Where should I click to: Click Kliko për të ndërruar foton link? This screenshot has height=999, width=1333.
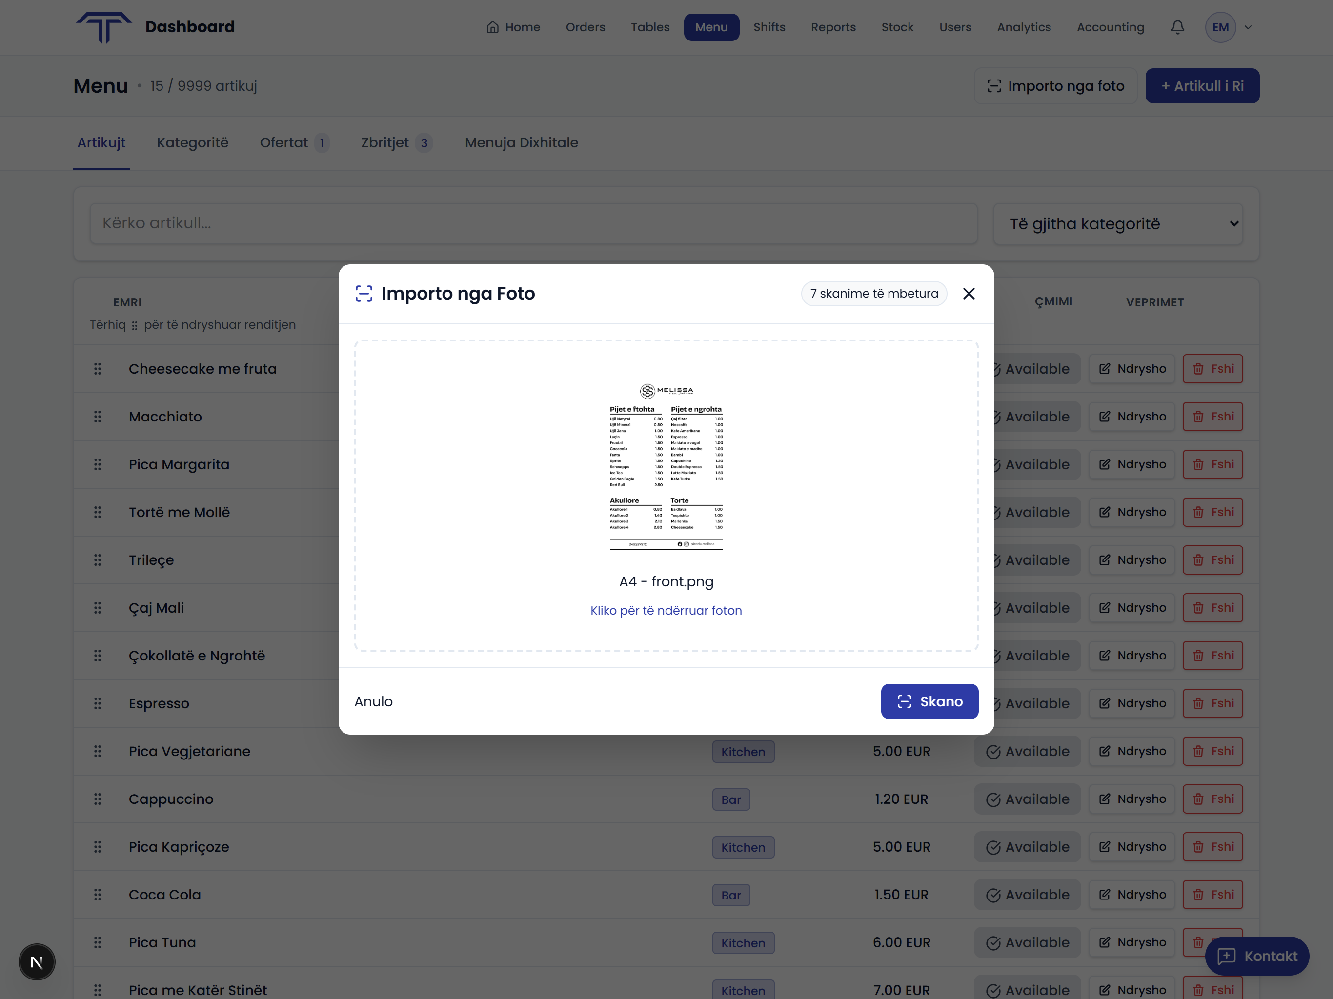coord(666,610)
